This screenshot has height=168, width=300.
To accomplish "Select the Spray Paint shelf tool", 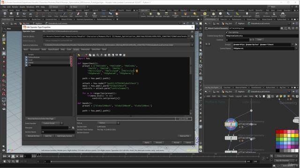I will click(x=78, y=14).
